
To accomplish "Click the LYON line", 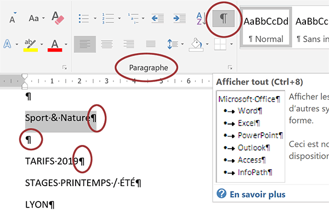I will pyautogui.click(x=39, y=205).
